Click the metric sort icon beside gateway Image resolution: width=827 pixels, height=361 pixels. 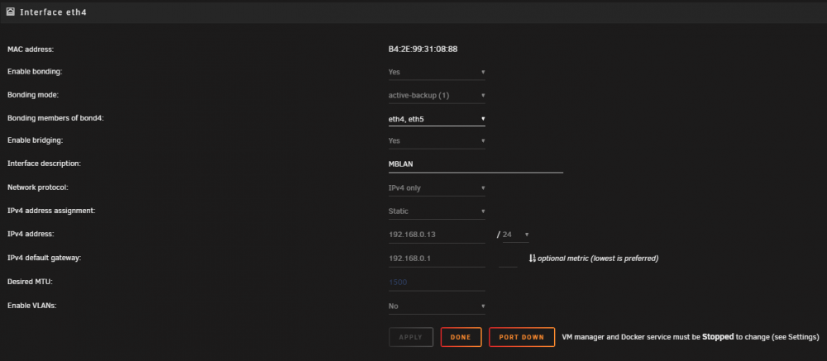[x=532, y=259]
